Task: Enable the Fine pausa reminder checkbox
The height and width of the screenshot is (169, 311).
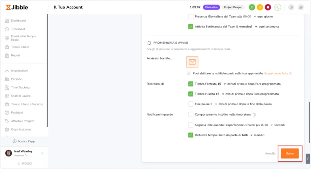Action: 191,104
